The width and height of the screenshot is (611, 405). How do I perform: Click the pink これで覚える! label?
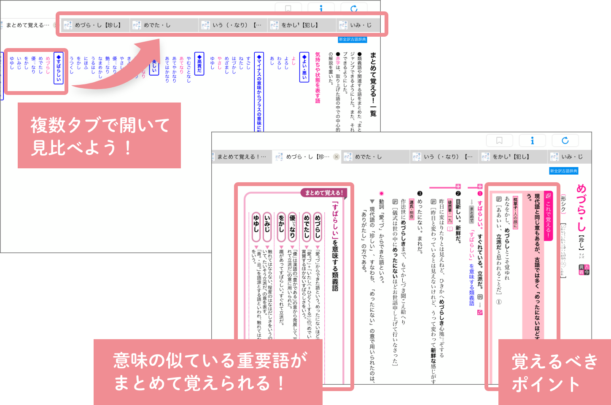548,216
